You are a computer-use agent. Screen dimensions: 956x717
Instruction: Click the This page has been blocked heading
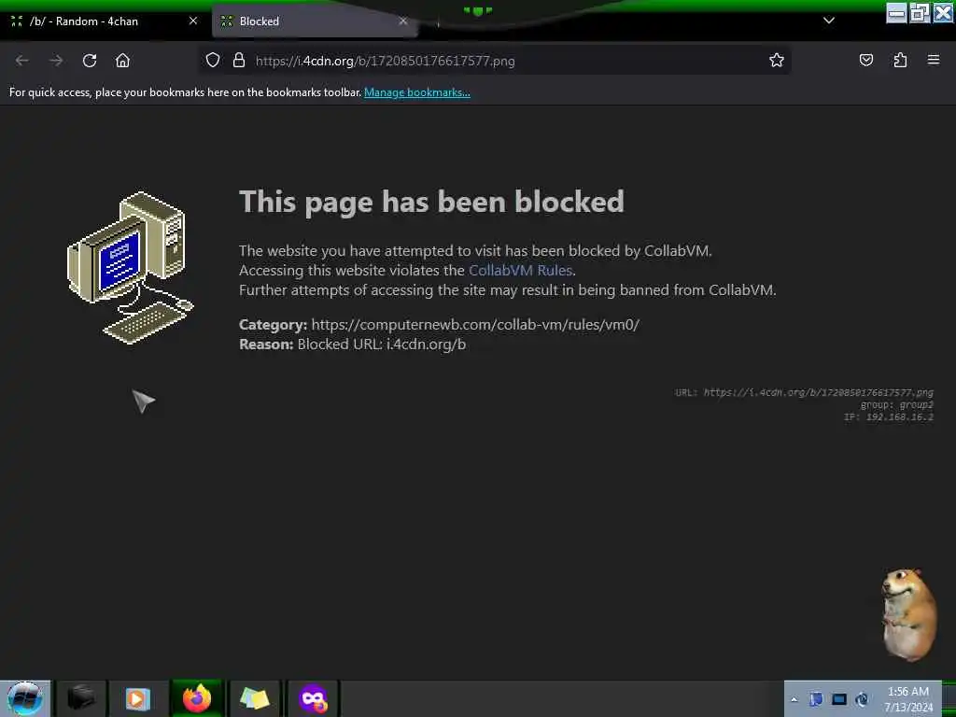click(431, 202)
